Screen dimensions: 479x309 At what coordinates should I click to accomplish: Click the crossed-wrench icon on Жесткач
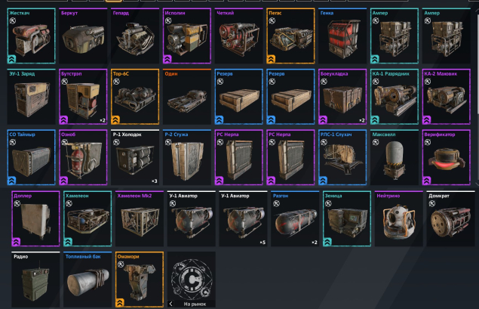(13, 21)
